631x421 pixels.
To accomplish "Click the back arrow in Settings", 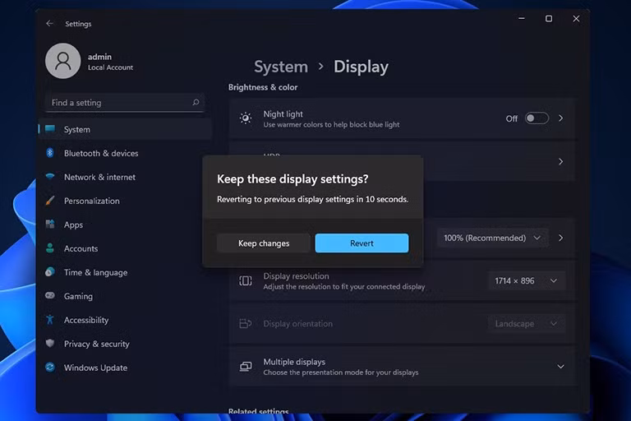I will tap(49, 24).
